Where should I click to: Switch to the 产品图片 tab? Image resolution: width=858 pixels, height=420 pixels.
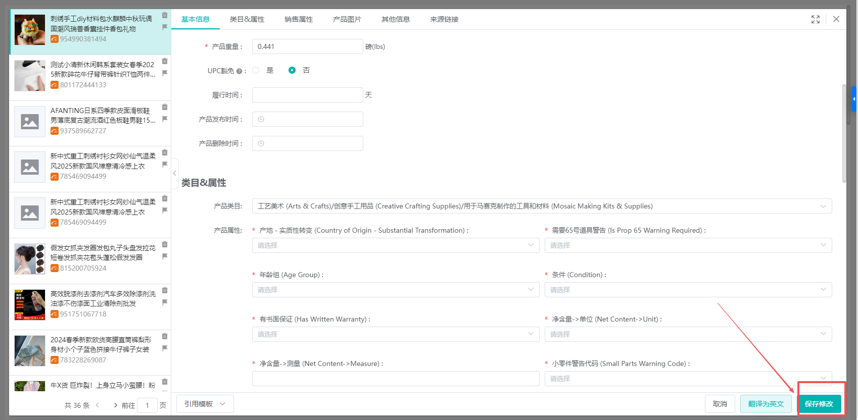point(347,19)
